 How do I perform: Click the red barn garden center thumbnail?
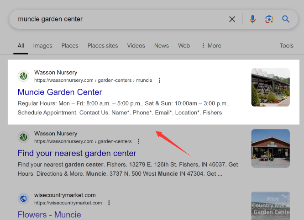point(271,148)
